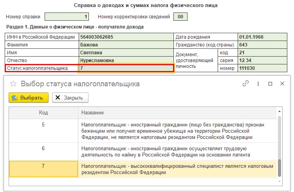
Task: Open the three-dot more options menu
Action: pyautogui.click(x=258, y=84)
